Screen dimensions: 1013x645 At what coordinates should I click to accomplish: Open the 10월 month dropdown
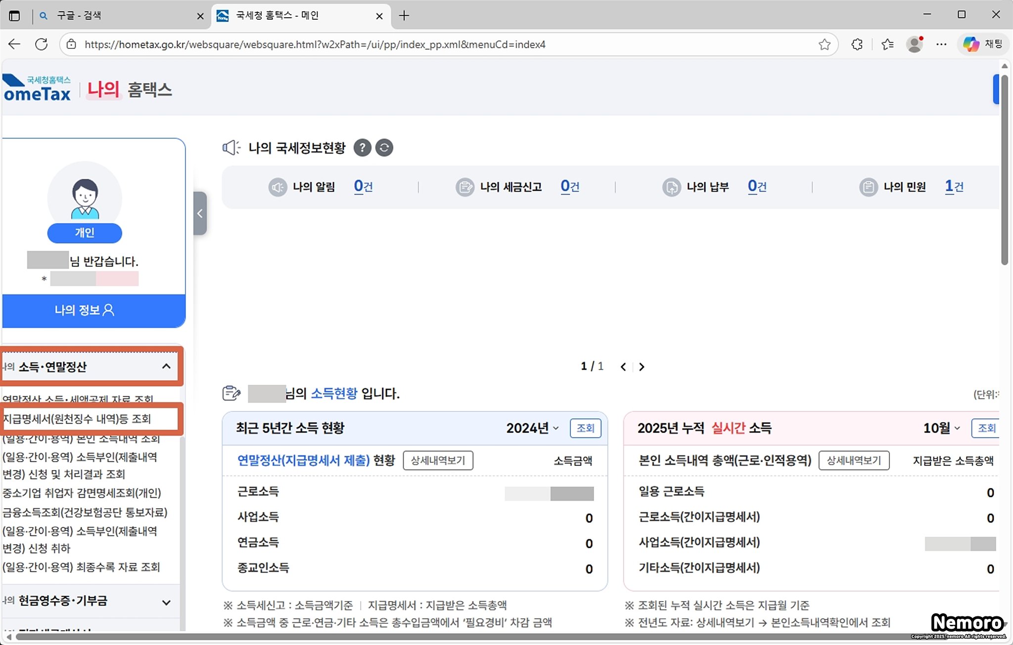[x=941, y=428]
